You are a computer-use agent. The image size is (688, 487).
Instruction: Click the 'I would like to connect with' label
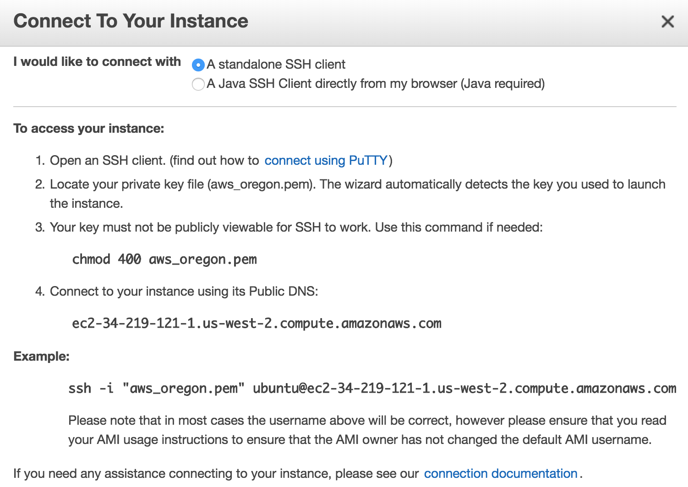[97, 62]
